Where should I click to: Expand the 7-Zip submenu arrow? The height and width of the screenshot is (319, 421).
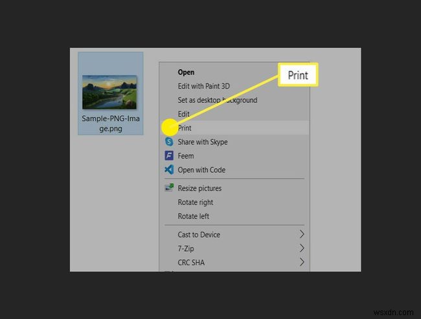[x=302, y=248]
